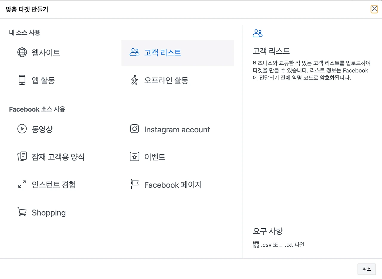Click the globe icon beside 웹사이트

click(x=22, y=52)
